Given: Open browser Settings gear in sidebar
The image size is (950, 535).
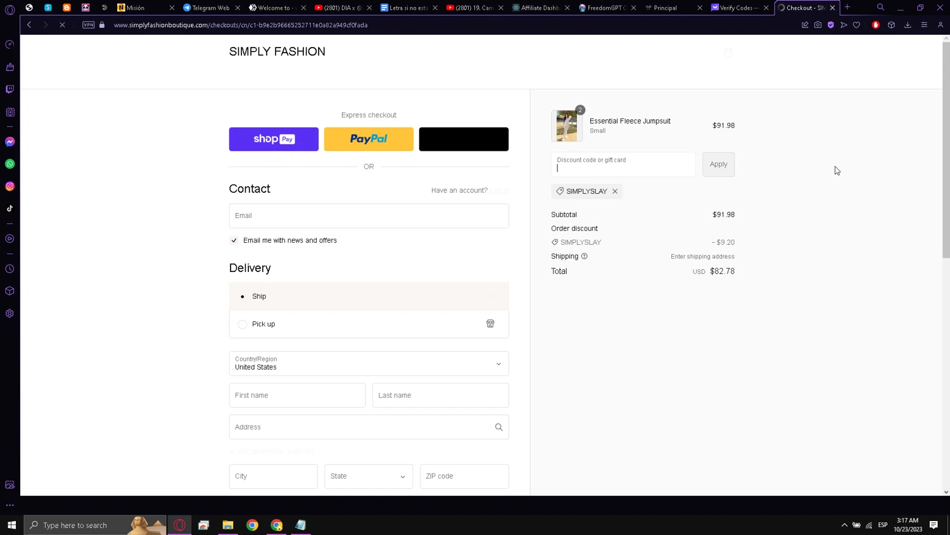Looking at the screenshot, I should (x=9, y=313).
